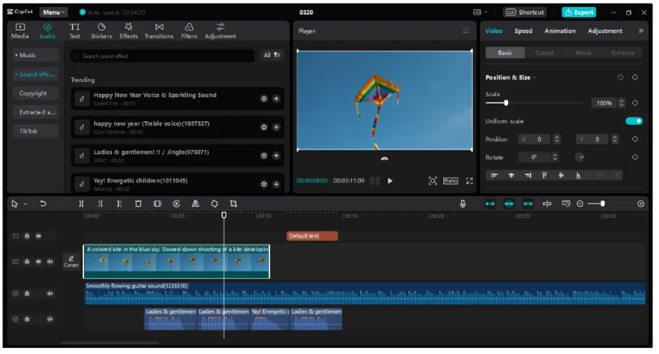Reset Position & Size settings

pos(620,77)
